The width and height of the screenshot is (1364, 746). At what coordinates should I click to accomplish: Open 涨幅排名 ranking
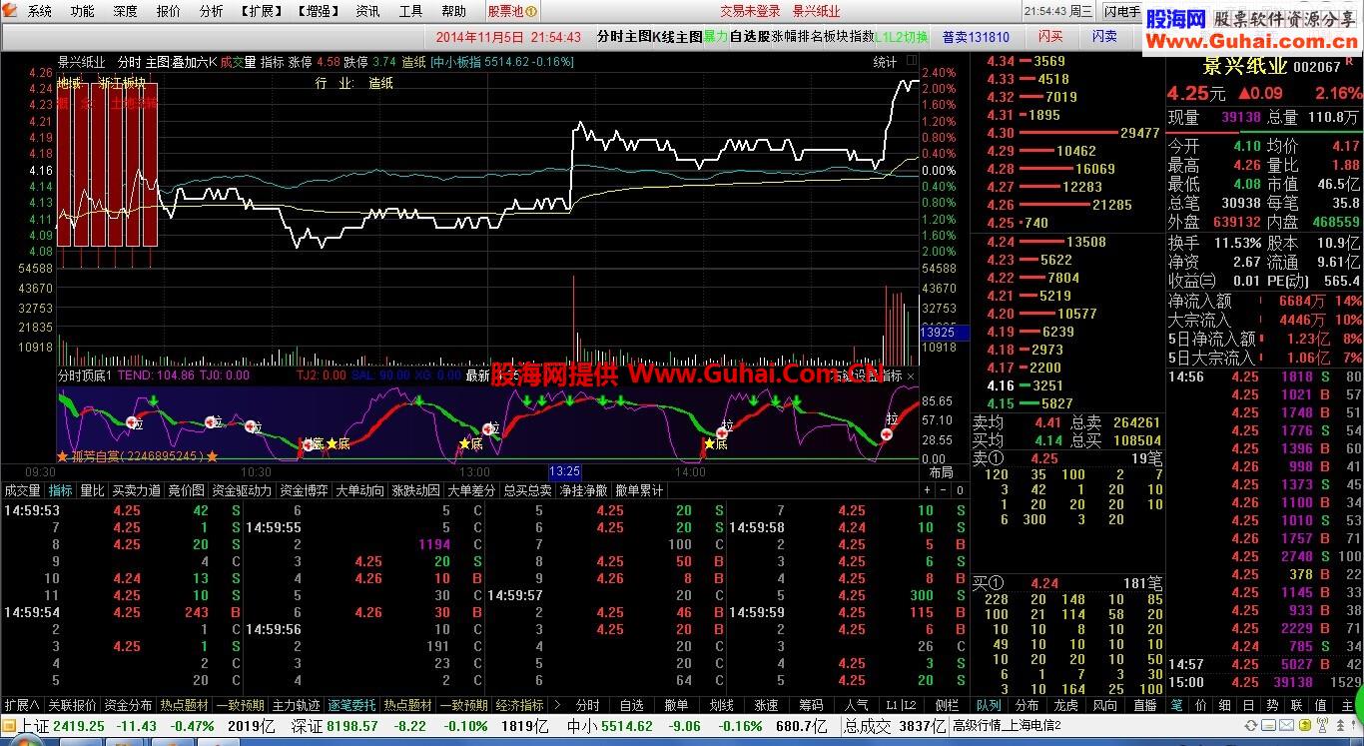pos(797,37)
